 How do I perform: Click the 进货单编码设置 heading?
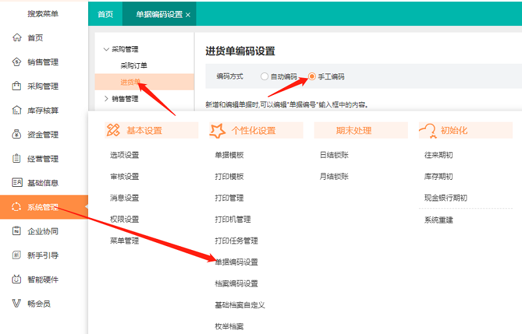tap(240, 51)
